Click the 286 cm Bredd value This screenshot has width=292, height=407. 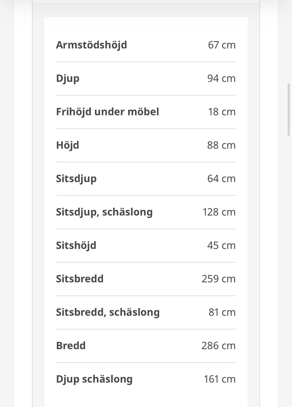tap(218, 346)
